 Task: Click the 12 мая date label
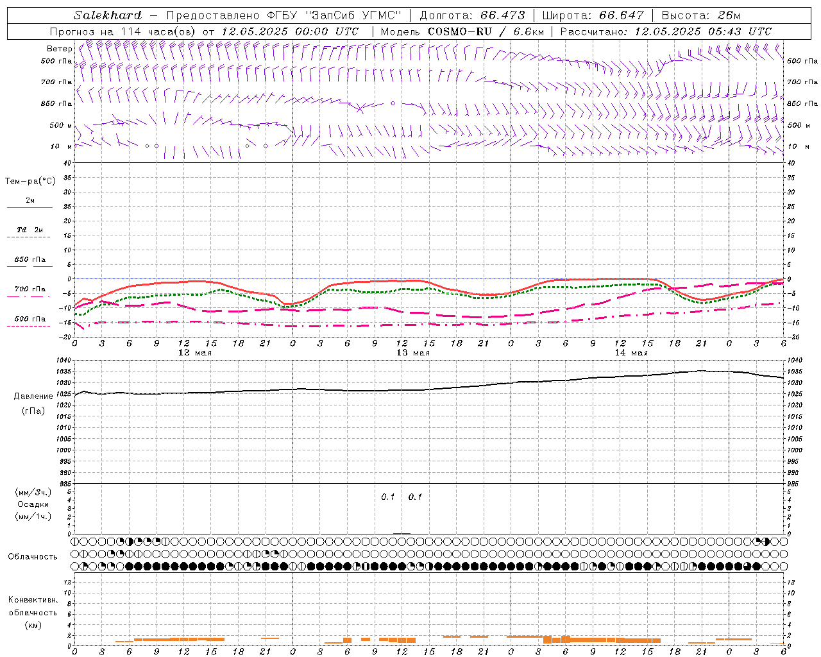195,353
